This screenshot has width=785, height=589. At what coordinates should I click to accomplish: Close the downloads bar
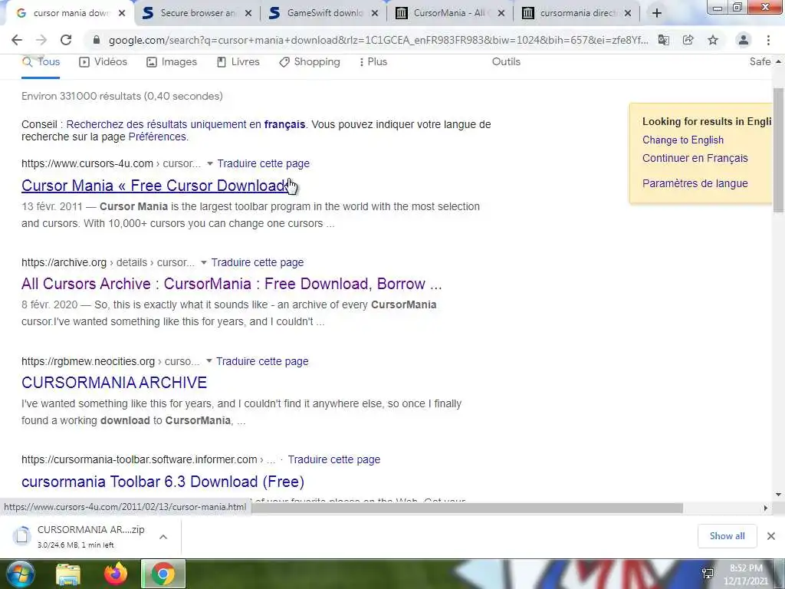point(771,536)
